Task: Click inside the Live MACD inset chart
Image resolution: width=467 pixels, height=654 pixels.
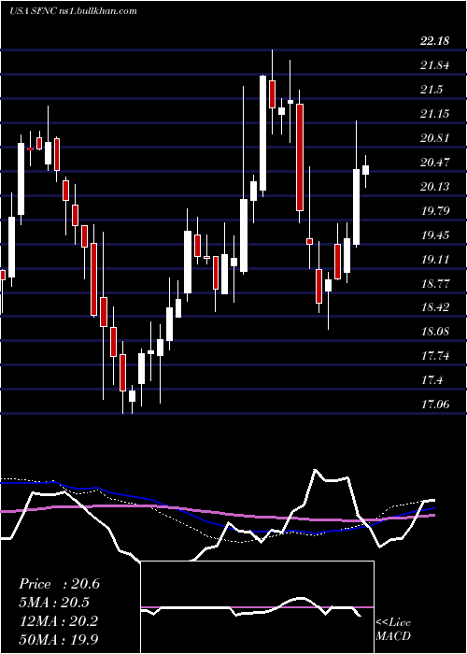Action: (257, 607)
